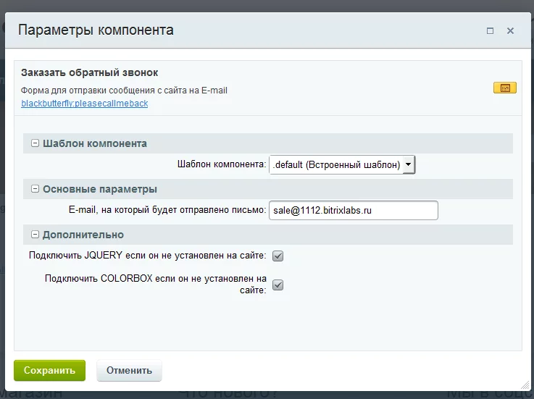Click the Подключить COLORBOX label text
Image resolution: width=534 pixels, height=399 pixels.
point(156,285)
